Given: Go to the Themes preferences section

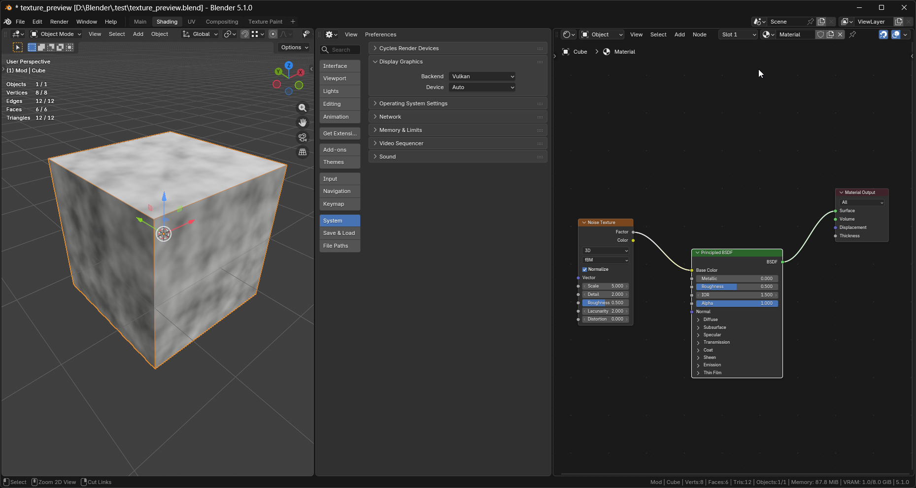Looking at the screenshot, I should 339,162.
